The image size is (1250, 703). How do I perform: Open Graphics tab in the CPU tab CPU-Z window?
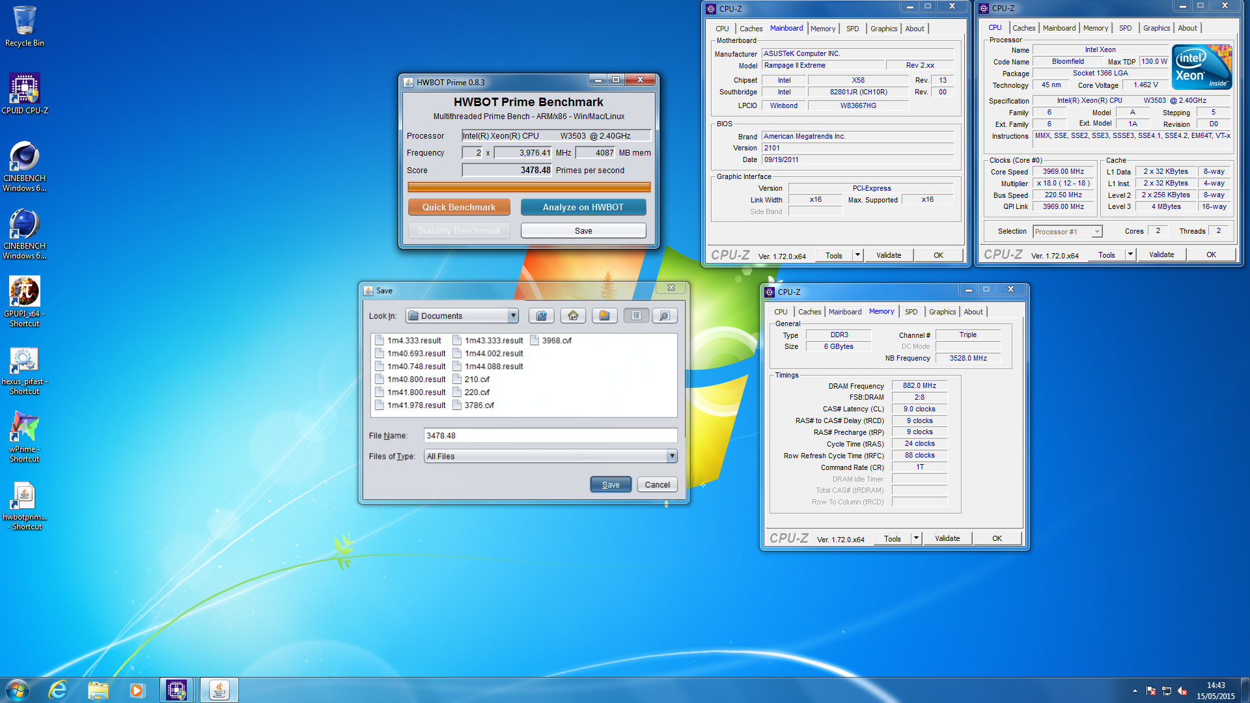tap(1156, 28)
